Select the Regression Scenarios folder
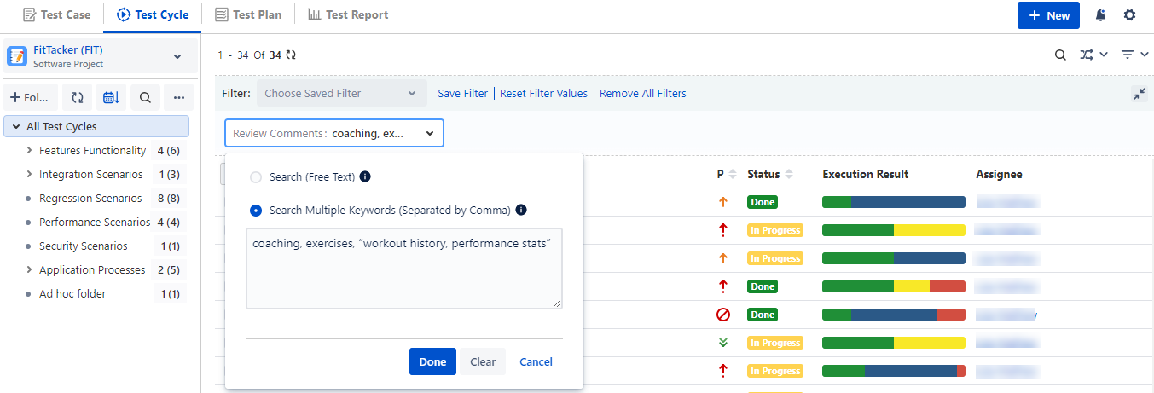 90,198
